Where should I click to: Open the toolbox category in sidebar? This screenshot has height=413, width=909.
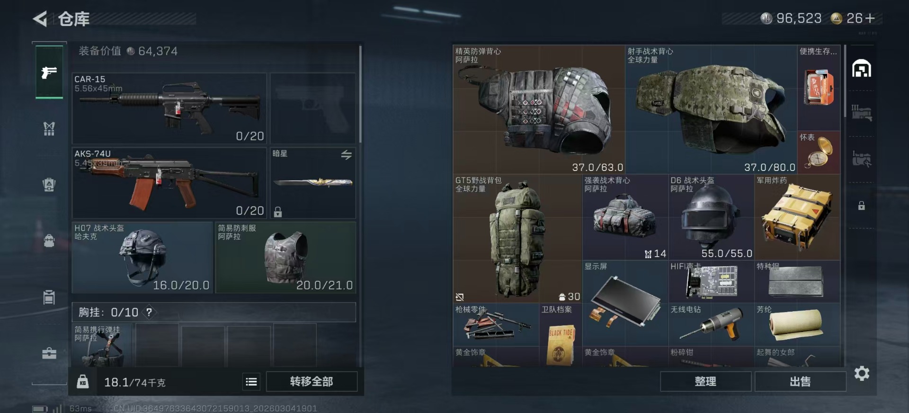point(49,353)
